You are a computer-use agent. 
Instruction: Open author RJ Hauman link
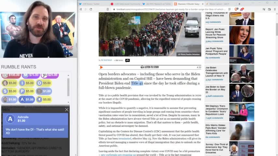click(x=106, y=60)
